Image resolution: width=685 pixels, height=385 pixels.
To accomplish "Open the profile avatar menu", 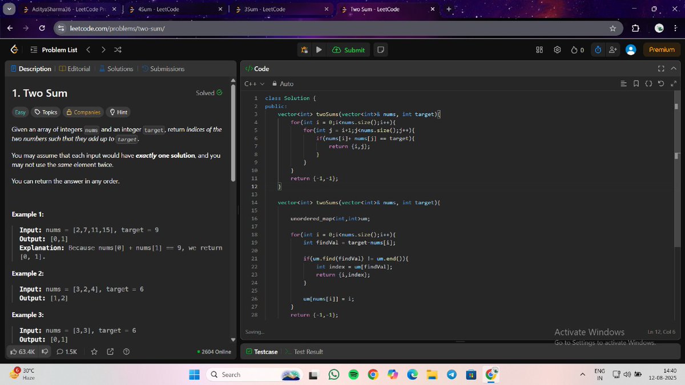I will (631, 50).
